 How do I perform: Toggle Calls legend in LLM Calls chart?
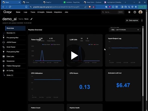(x=91, y=44)
